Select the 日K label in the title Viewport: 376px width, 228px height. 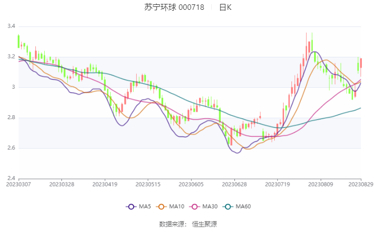[x=225, y=7]
